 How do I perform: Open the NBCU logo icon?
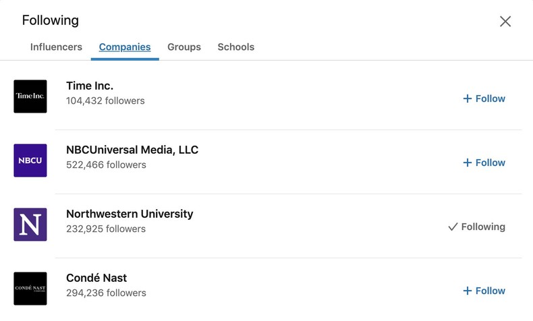(x=30, y=160)
